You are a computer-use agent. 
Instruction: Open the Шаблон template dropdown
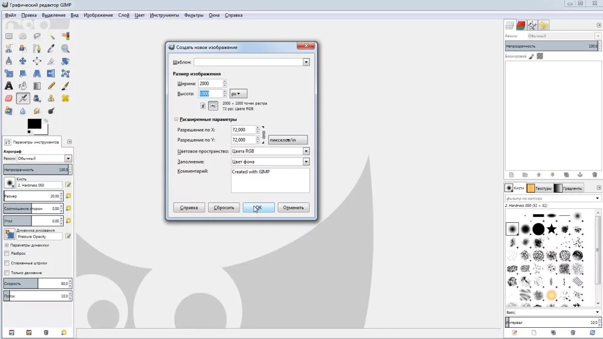pyautogui.click(x=252, y=62)
